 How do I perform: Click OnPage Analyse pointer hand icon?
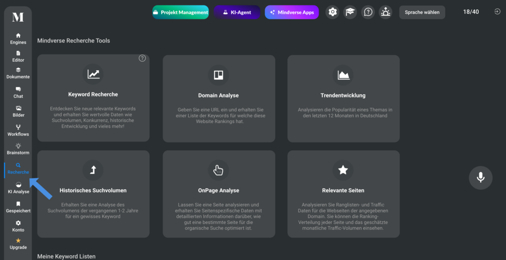point(218,170)
